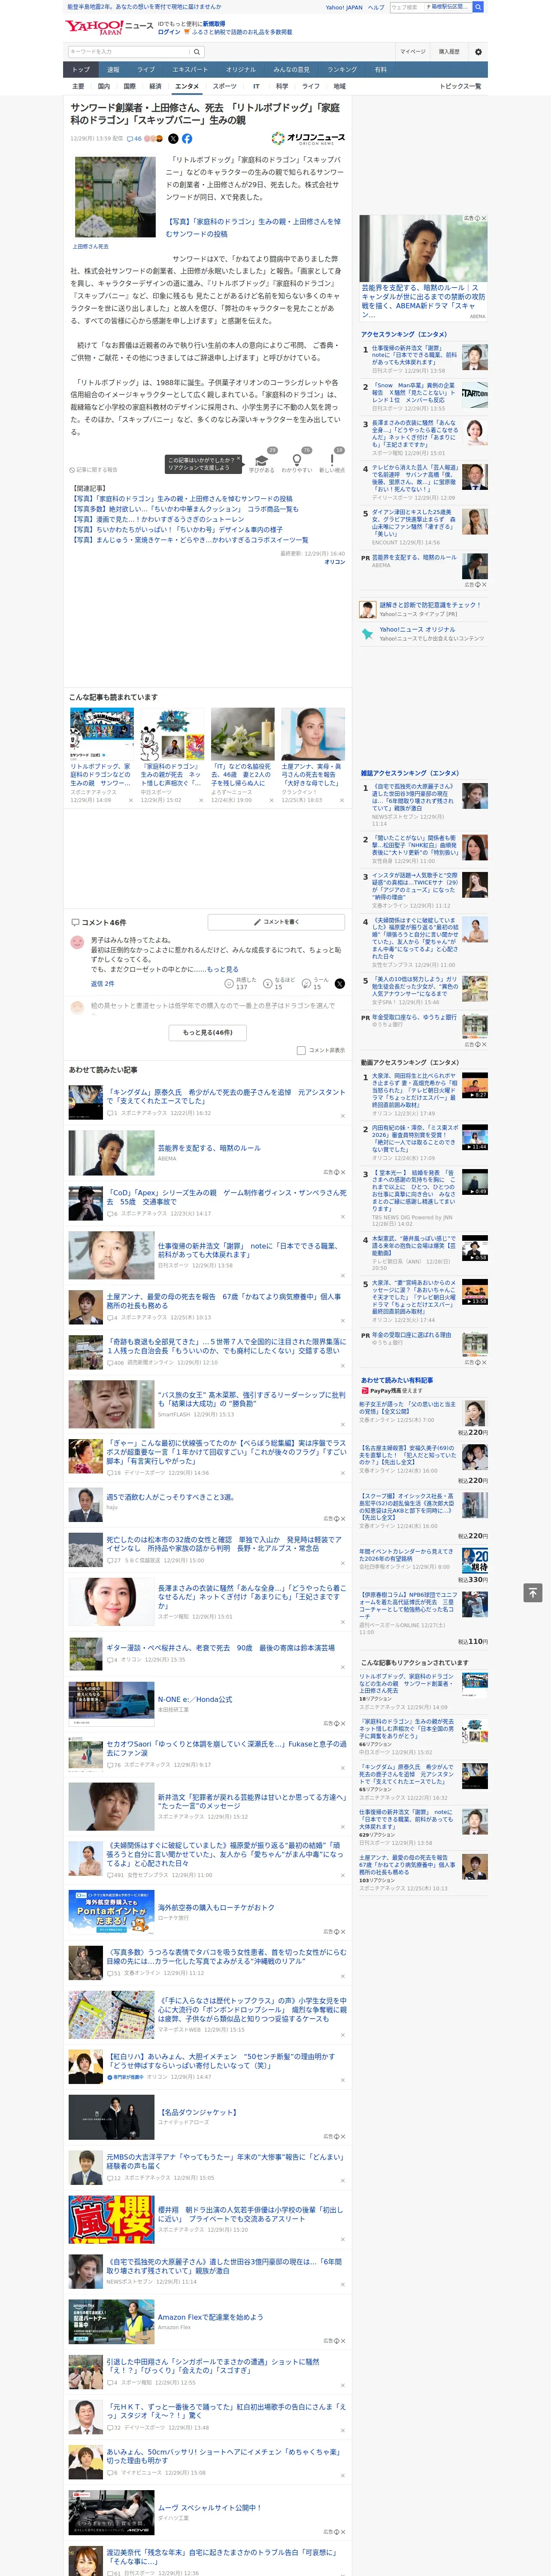Share the article on X

point(173,139)
